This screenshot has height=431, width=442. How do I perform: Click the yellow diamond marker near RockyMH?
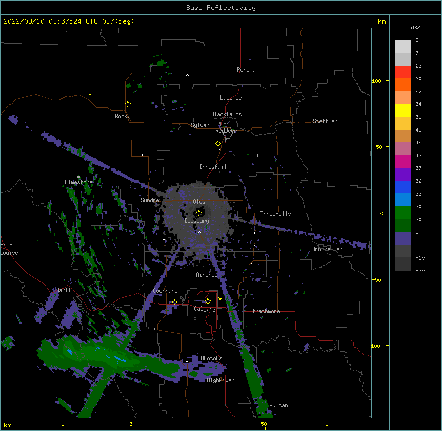click(x=128, y=104)
